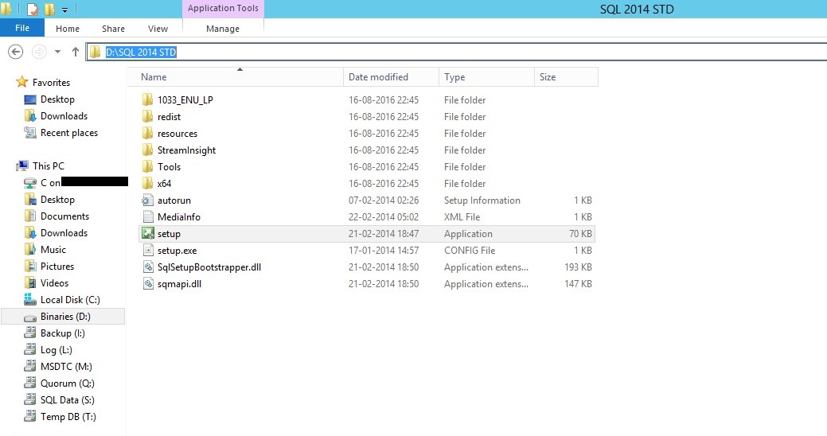Open the Temp DB (T:) drive
Screen dimensions: 827x436
click(x=68, y=416)
